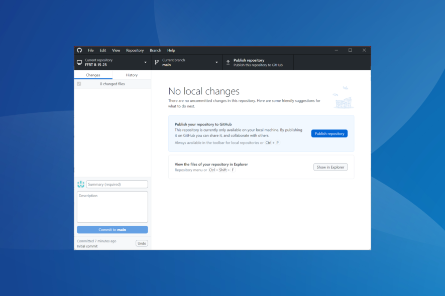The height and width of the screenshot is (296, 445).
Task: Close the GitHub Desktop window
Action: (x=364, y=50)
